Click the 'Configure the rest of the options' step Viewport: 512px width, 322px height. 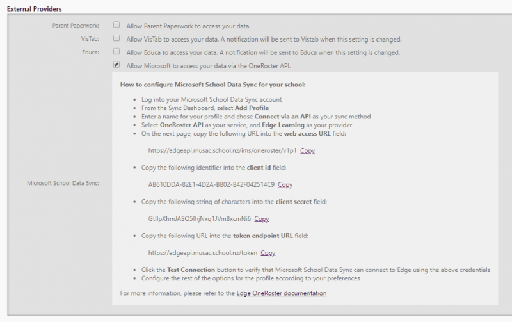(251, 278)
